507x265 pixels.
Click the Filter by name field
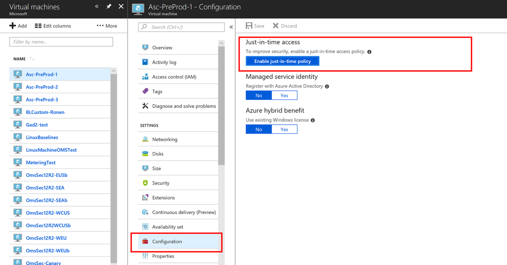pyautogui.click(x=61, y=42)
